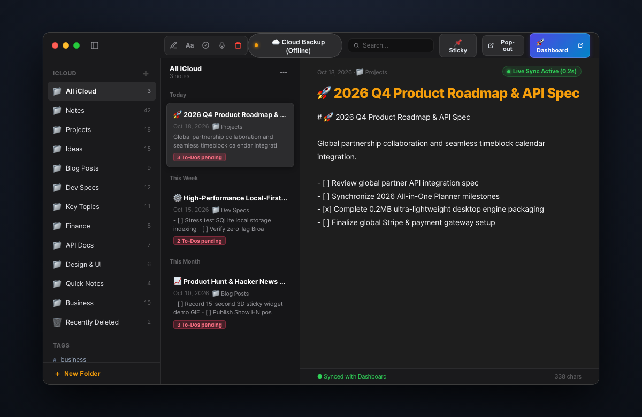Select the 2026 Q4 Product Roadmap note card
Screen dimensions: 642x417
230,135
